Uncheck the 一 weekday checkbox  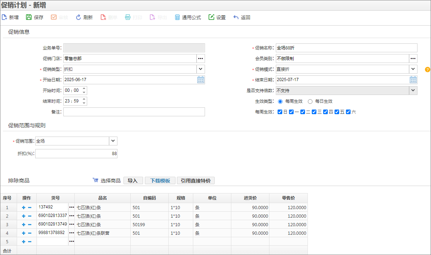291,112
